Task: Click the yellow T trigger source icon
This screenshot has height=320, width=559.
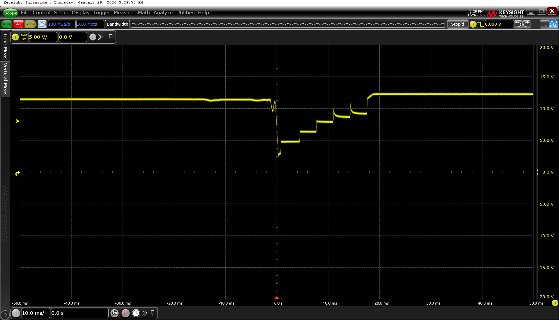Action: (473, 24)
